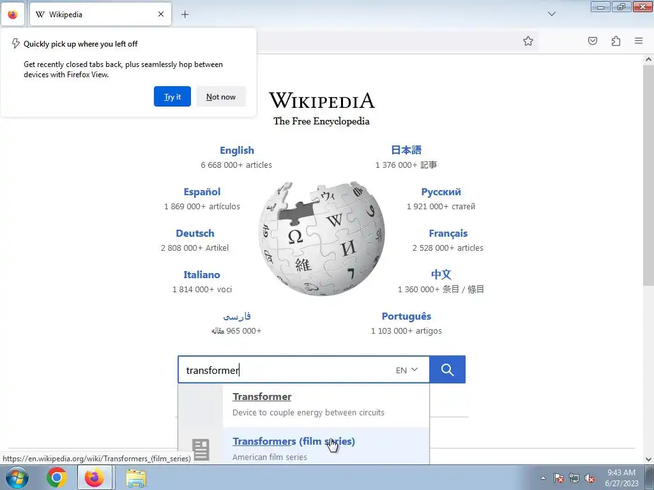Image resolution: width=654 pixels, height=490 pixels.
Task: Click the blue search magnifier button
Action: click(447, 369)
